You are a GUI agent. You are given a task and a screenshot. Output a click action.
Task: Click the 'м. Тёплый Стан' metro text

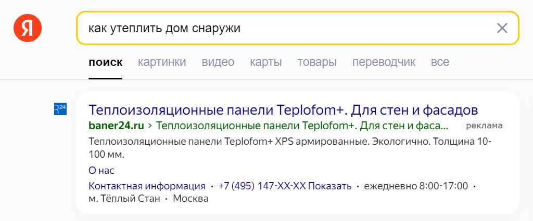124,199
